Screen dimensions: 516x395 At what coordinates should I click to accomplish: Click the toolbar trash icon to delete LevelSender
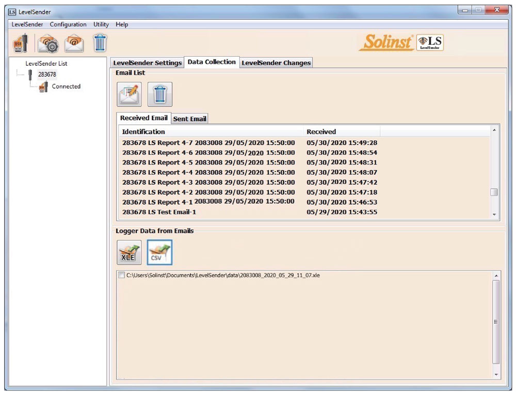pos(99,43)
